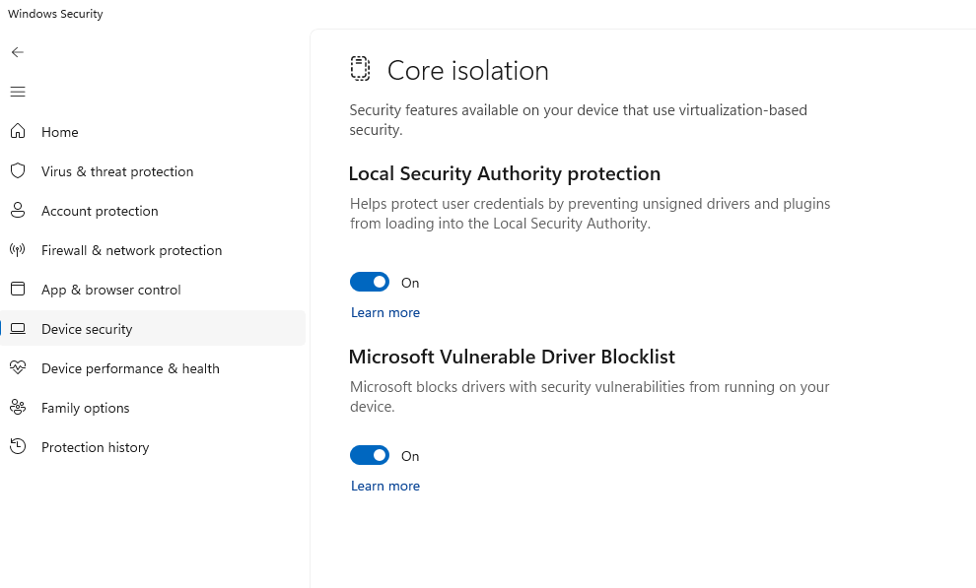
Task: Click the Device security laptop icon
Action: (18, 329)
